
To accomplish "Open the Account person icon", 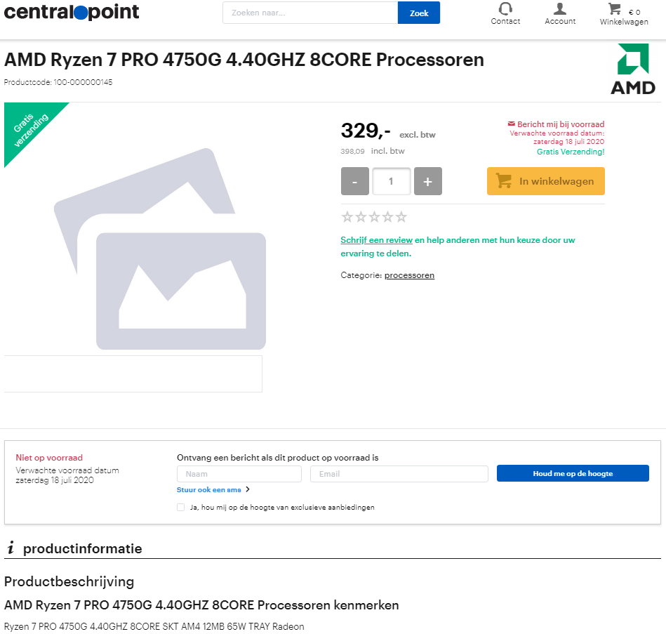I will point(560,8).
